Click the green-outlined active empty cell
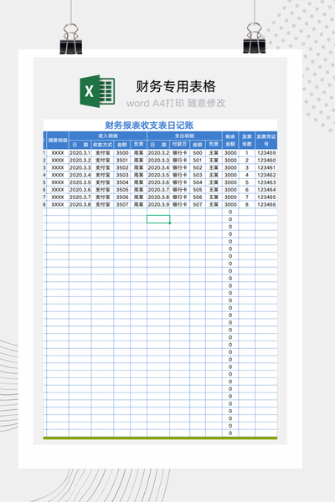The image size is (335, 502). (158, 219)
